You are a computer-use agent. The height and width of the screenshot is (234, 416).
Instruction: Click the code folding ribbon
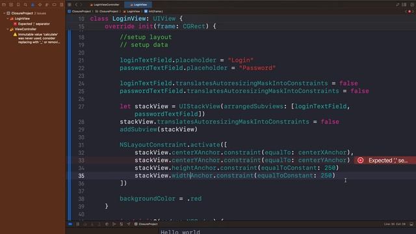tap(70, 125)
